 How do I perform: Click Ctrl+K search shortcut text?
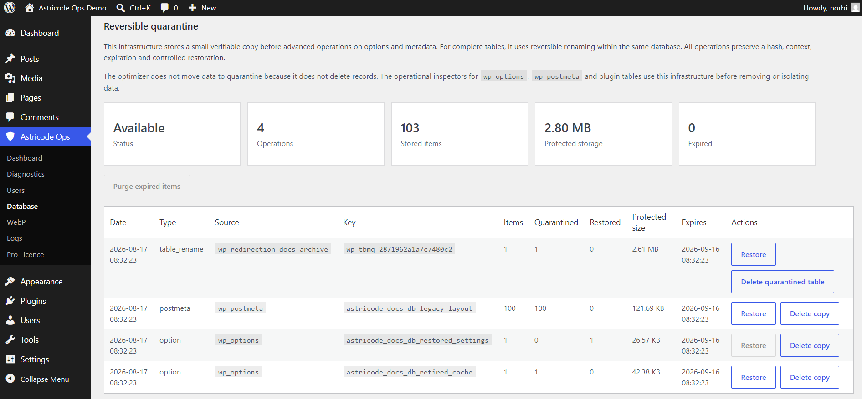click(x=140, y=8)
